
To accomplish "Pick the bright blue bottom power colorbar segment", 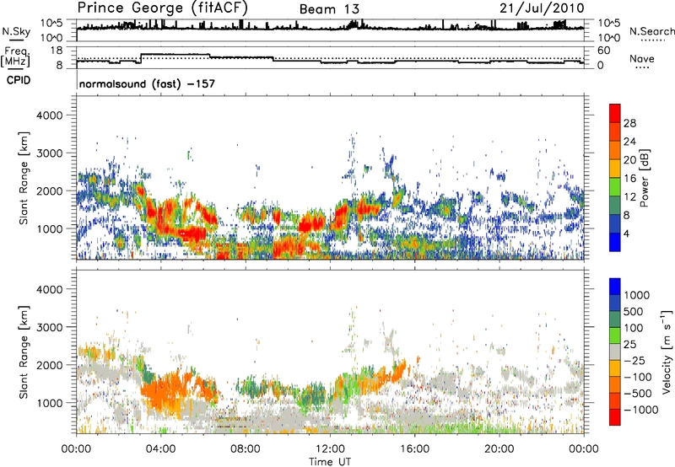I will (615, 242).
